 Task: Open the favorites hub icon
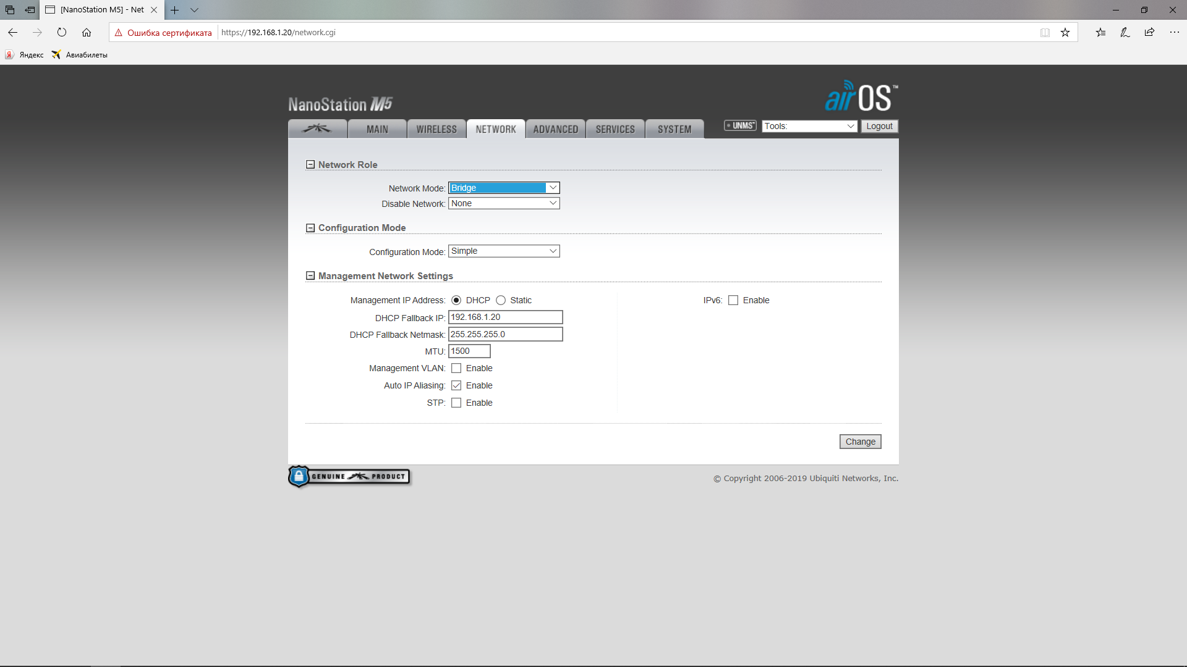pyautogui.click(x=1101, y=33)
